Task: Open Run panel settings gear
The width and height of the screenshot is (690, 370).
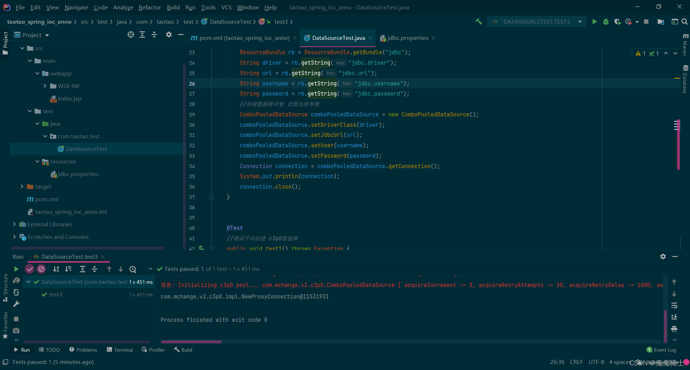Action: pyautogui.click(x=663, y=256)
